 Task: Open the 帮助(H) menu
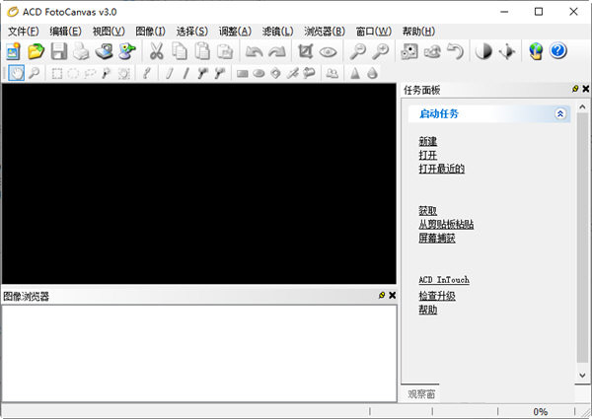point(418,32)
